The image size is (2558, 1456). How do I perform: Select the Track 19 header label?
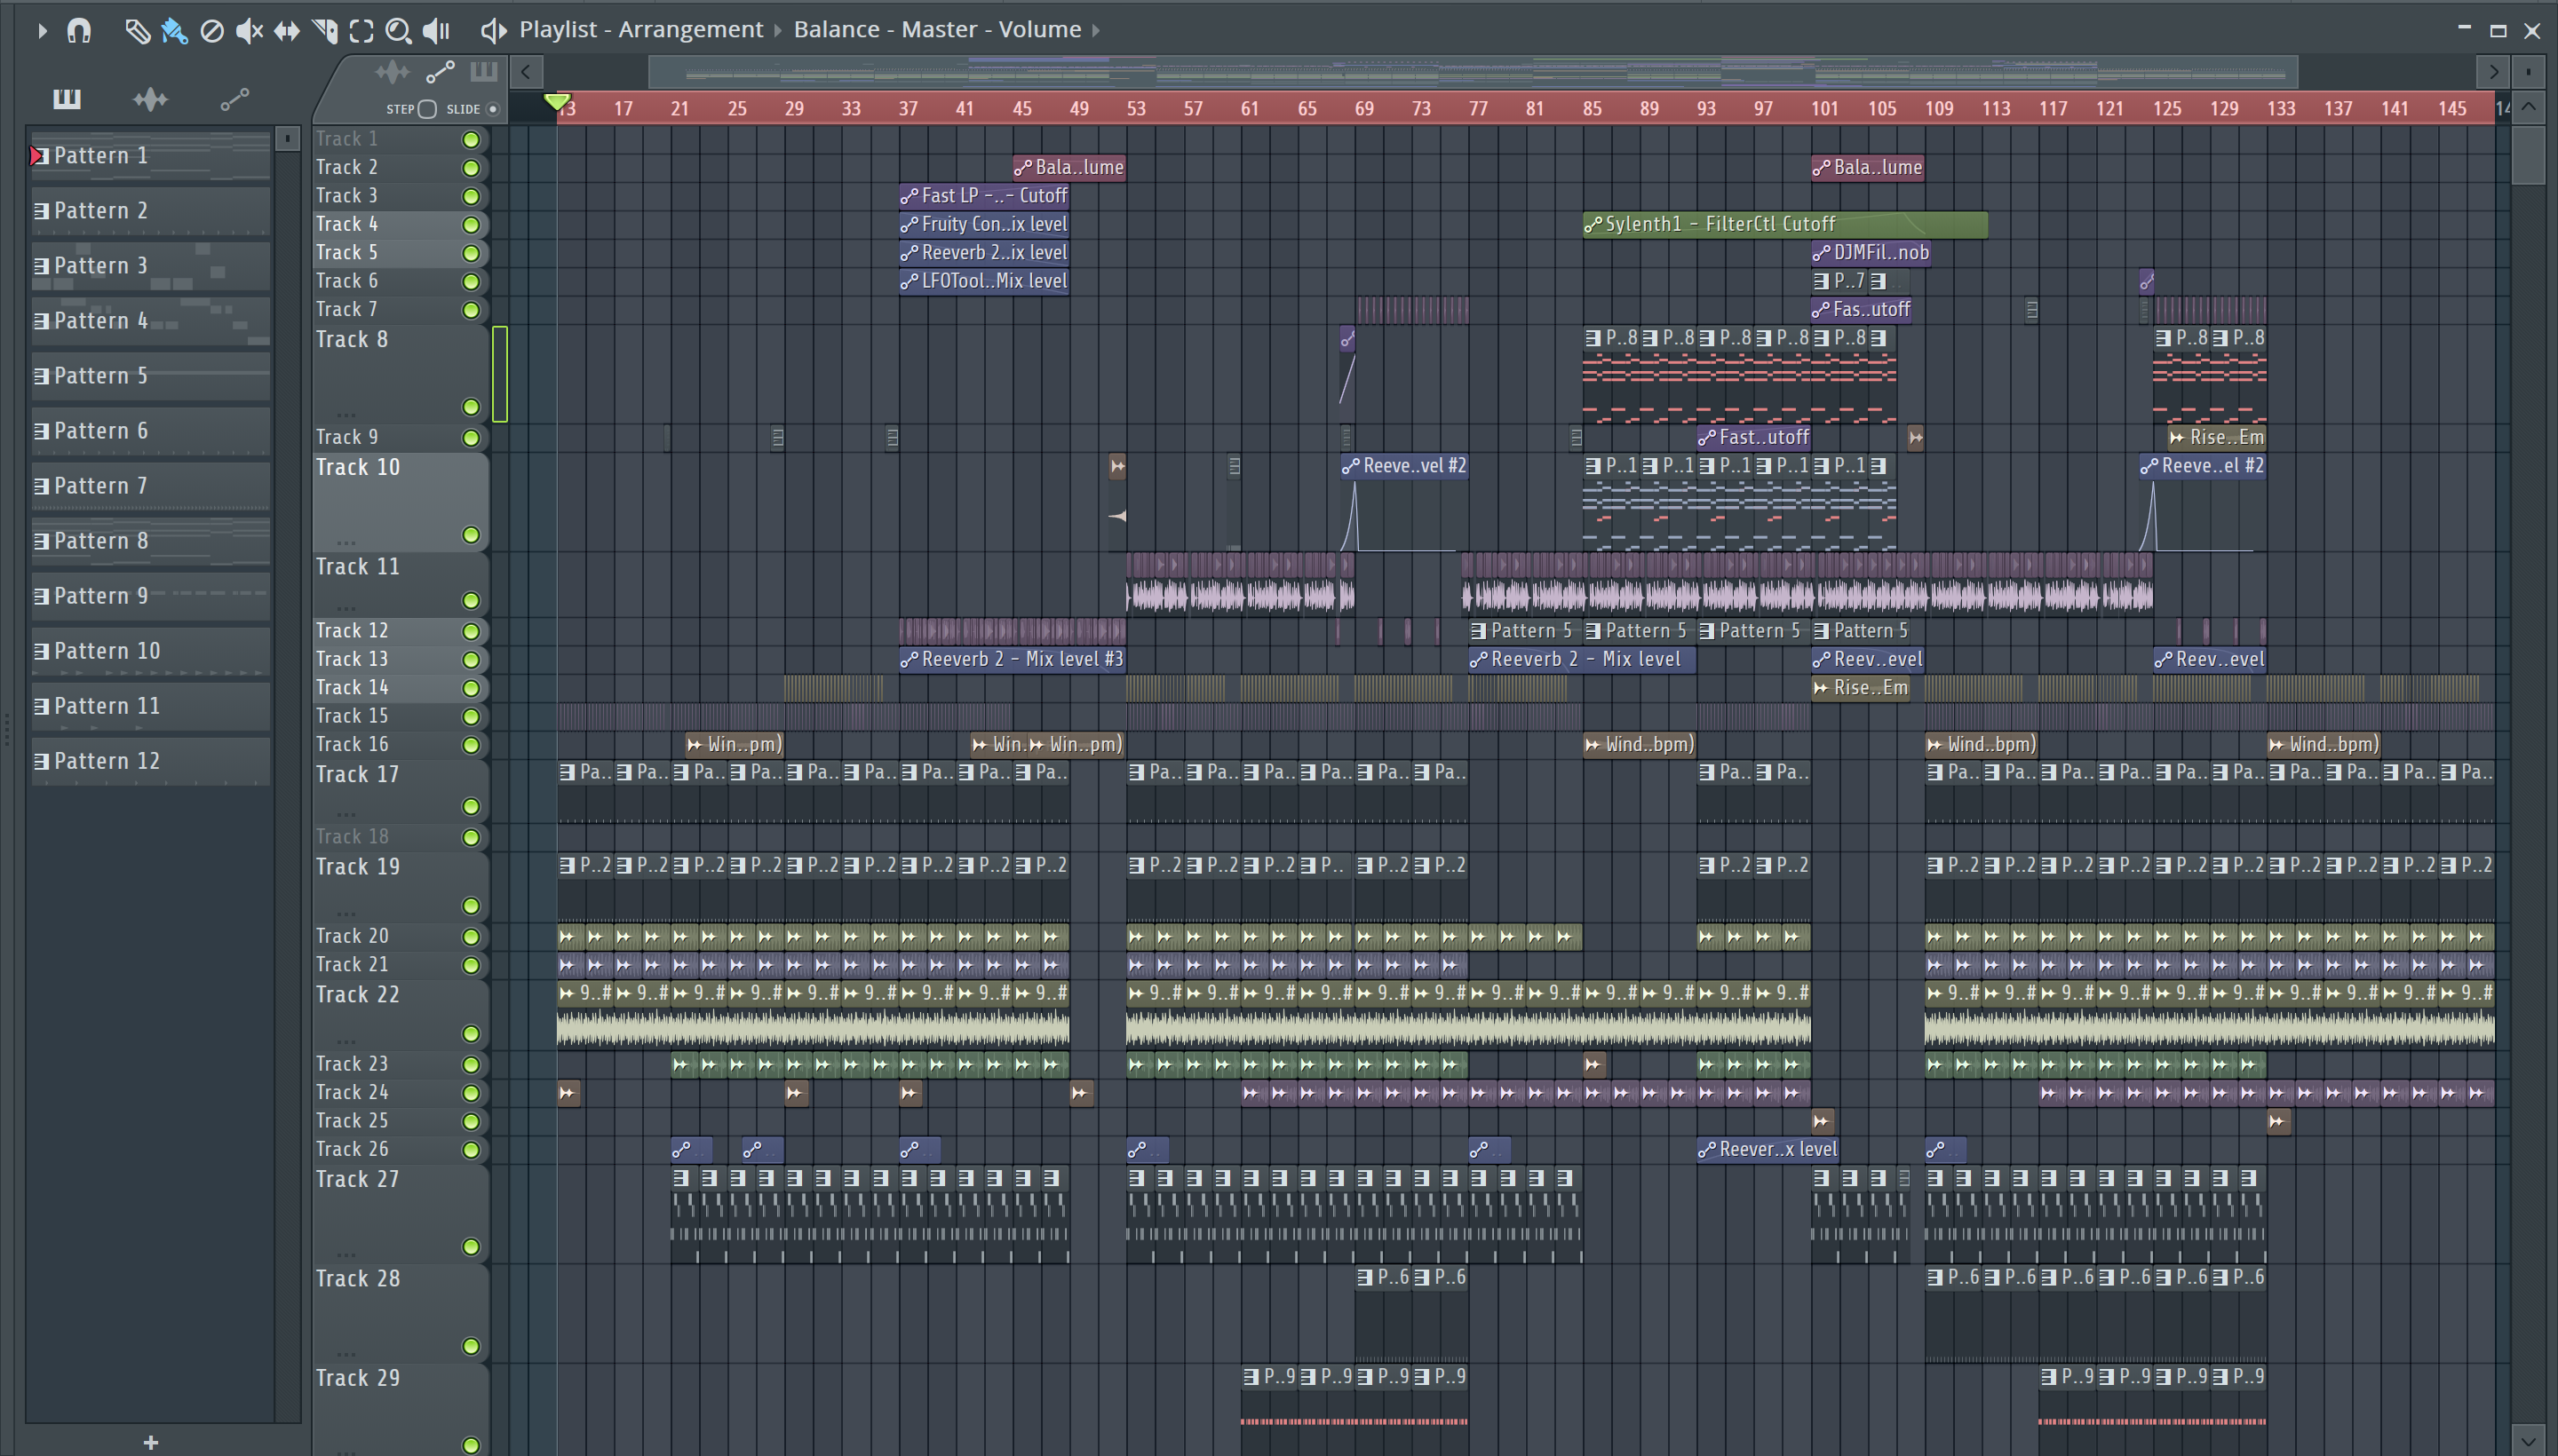(x=357, y=866)
